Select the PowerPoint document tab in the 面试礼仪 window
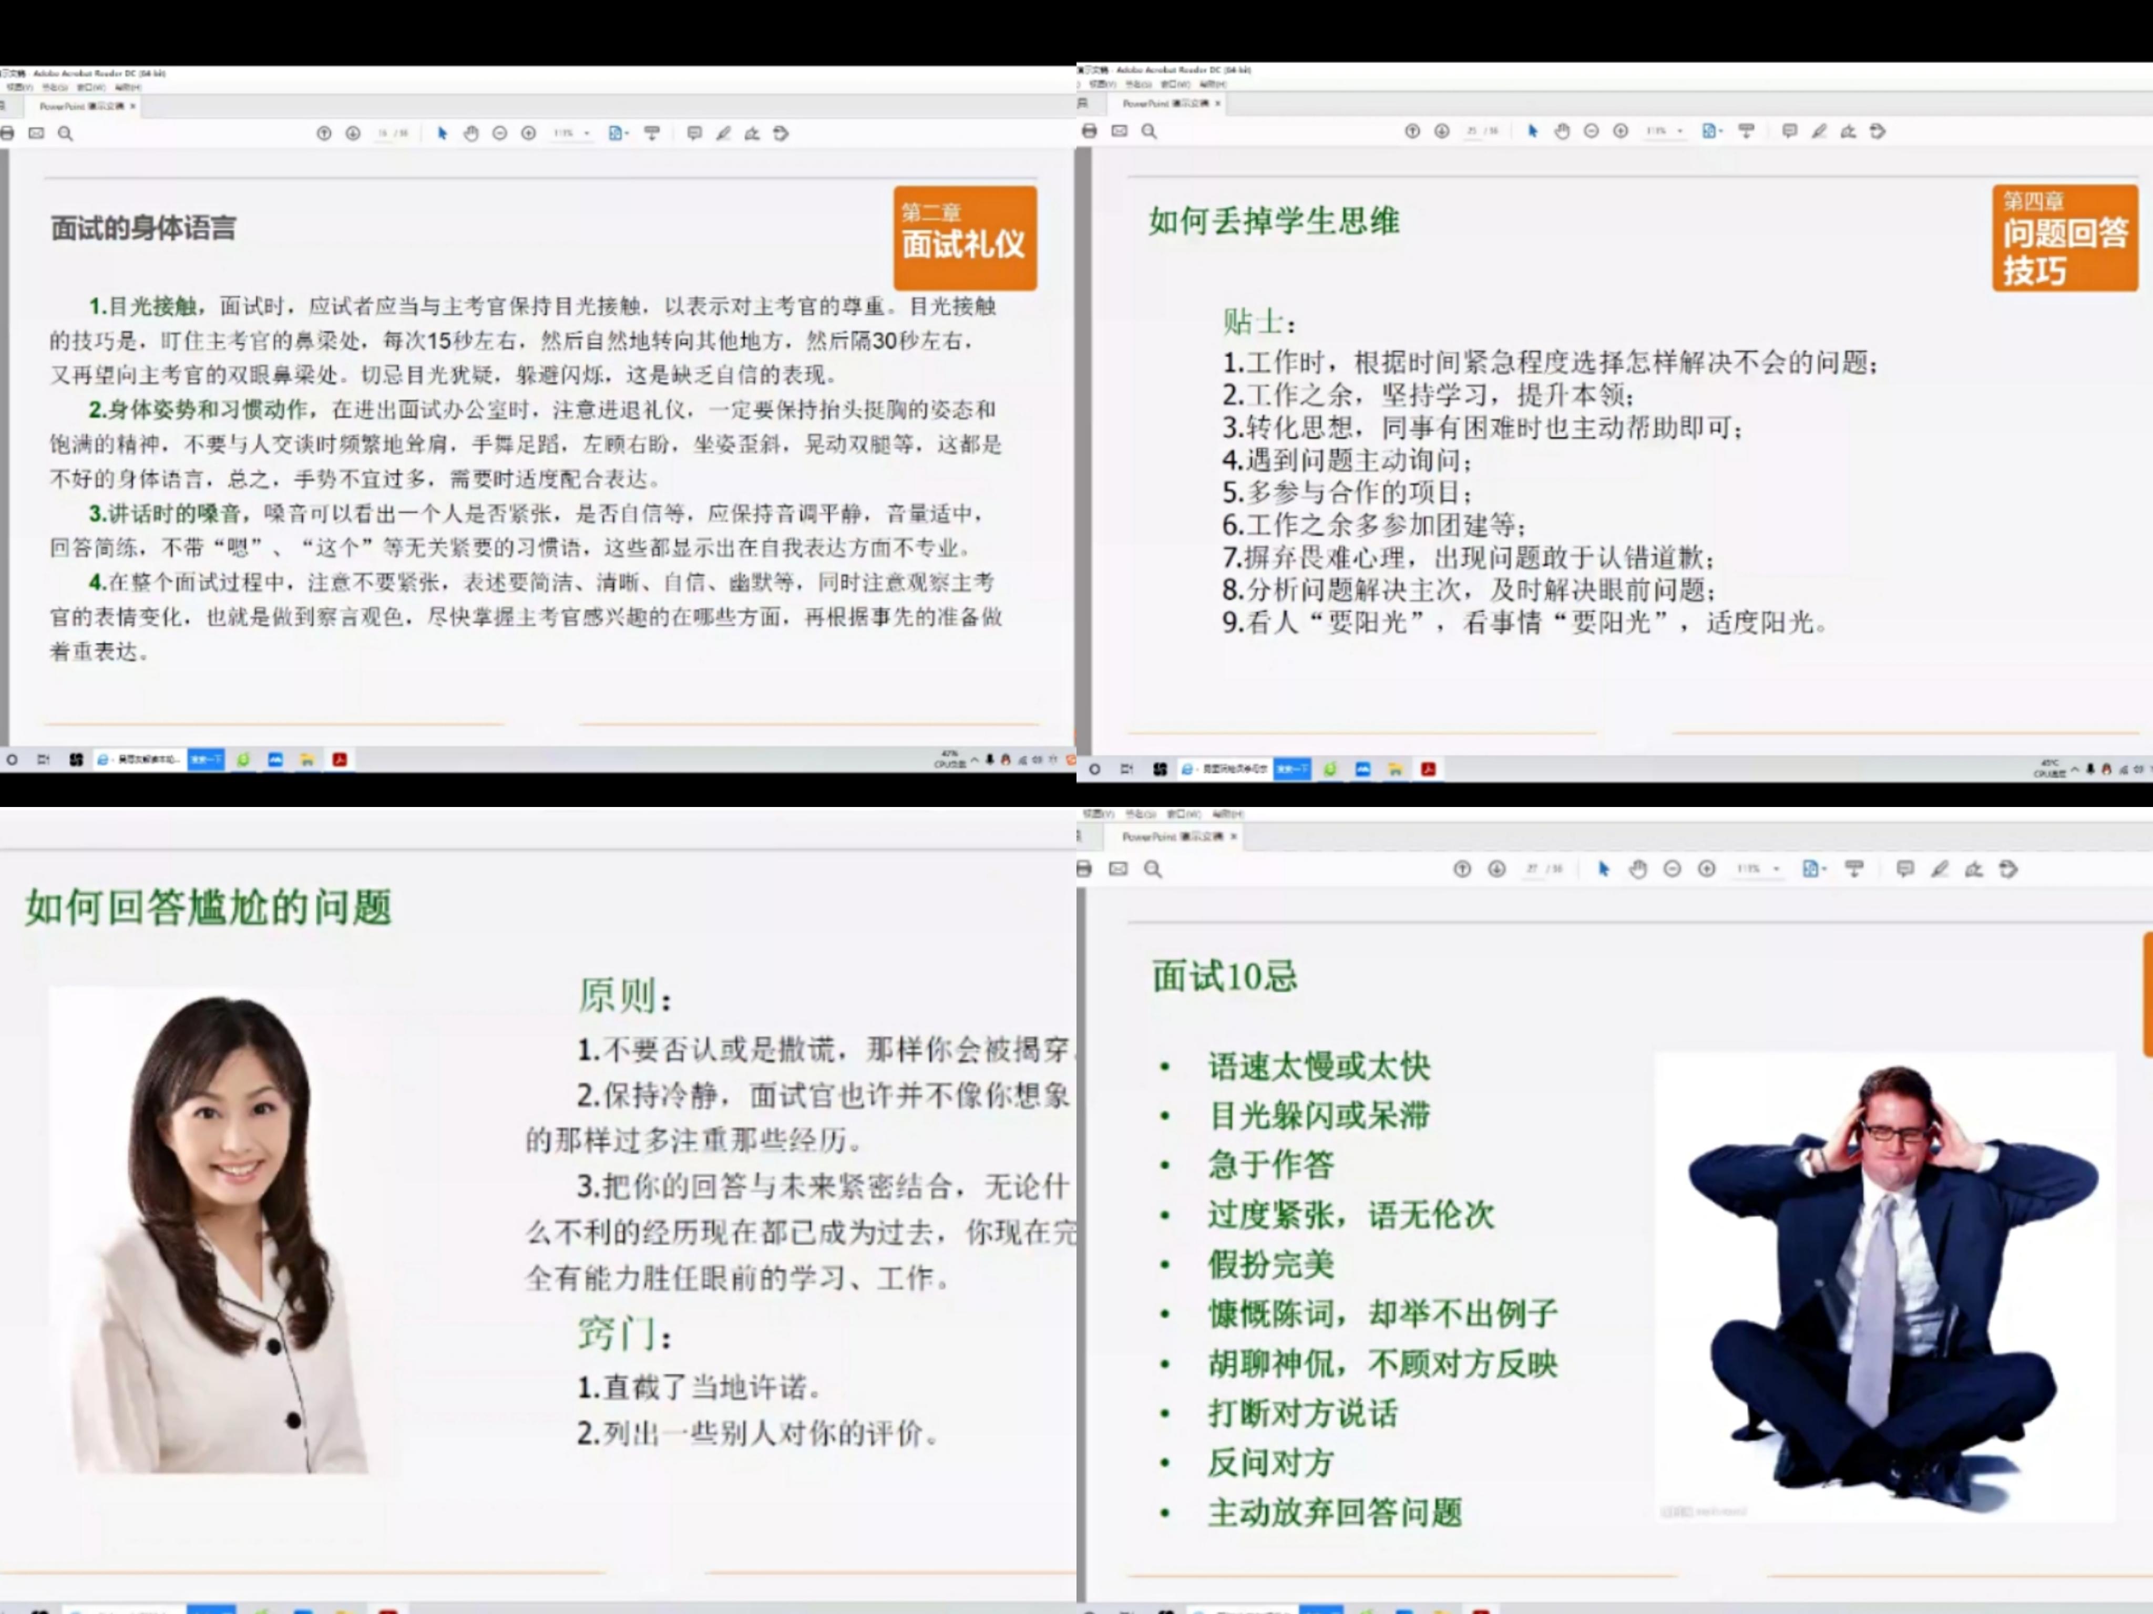Viewport: 2153px width, 1614px height. 82,106
